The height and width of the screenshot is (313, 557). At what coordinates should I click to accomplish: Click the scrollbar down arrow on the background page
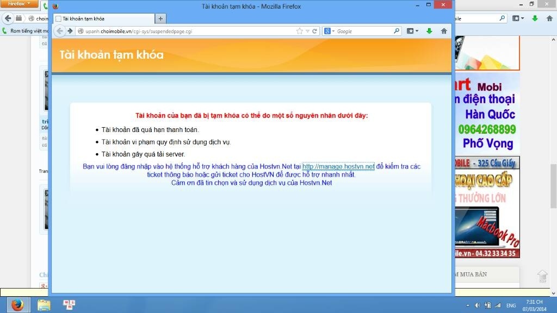pos(553,293)
